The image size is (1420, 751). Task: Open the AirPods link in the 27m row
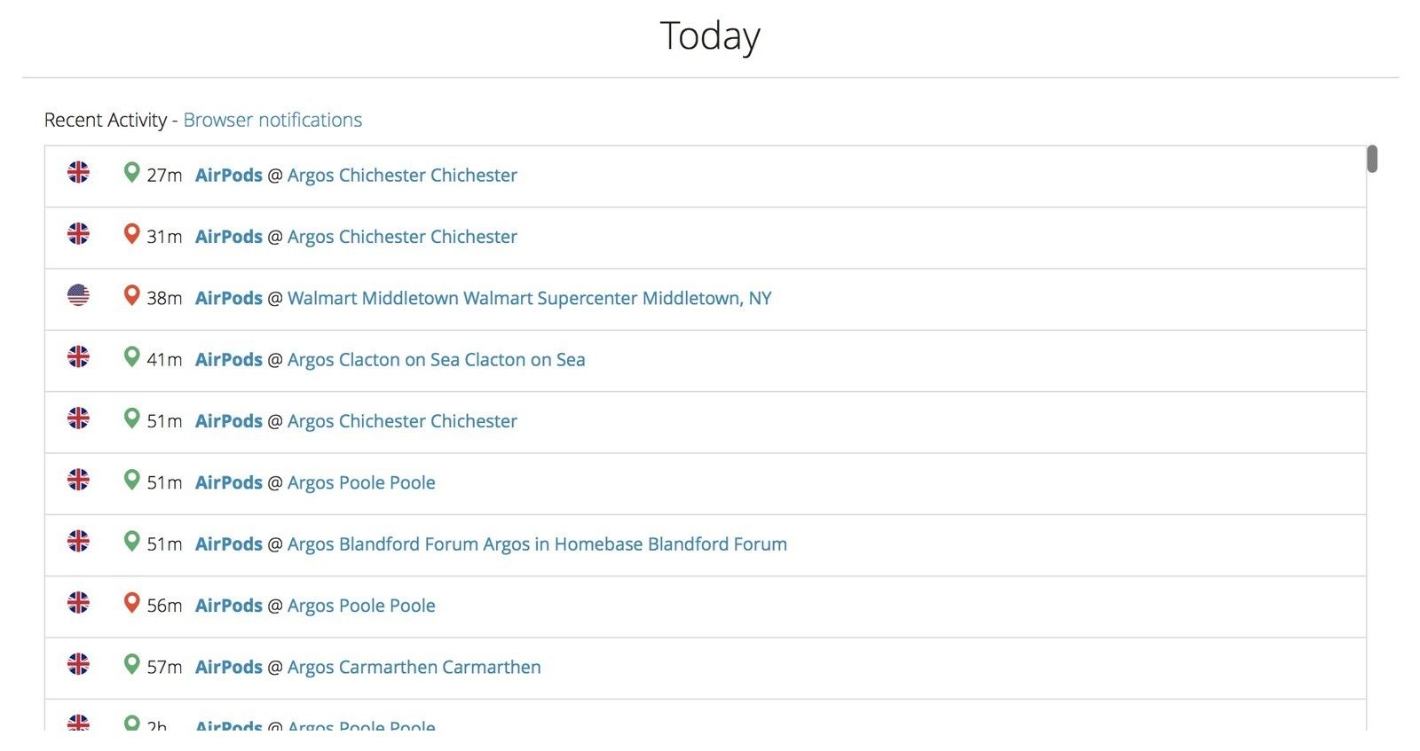[x=228, y=176]
